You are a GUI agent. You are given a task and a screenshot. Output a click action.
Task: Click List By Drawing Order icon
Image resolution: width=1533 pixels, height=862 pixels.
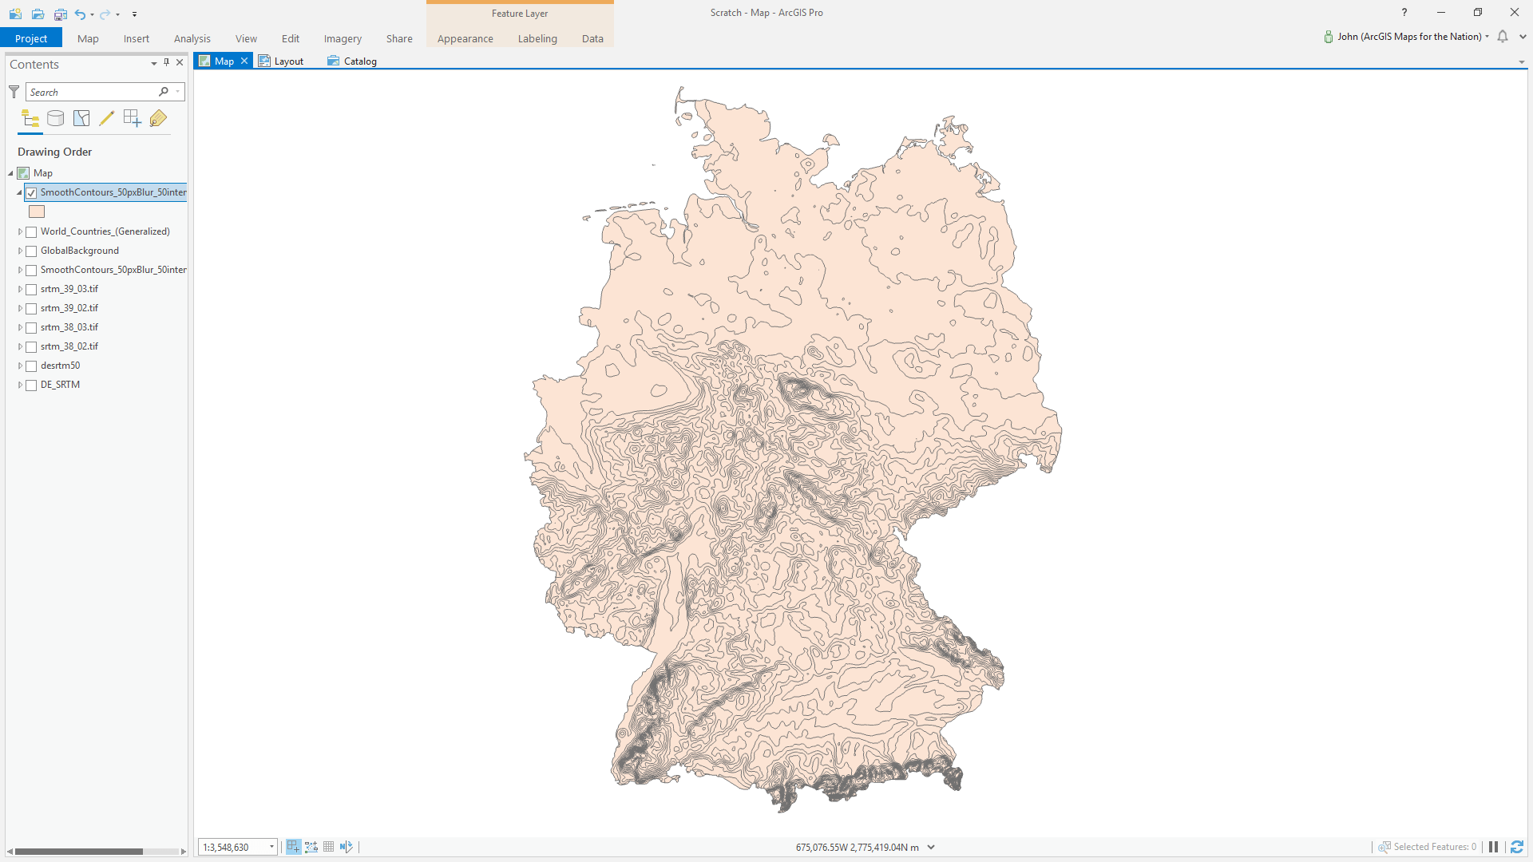pos(30,119)
